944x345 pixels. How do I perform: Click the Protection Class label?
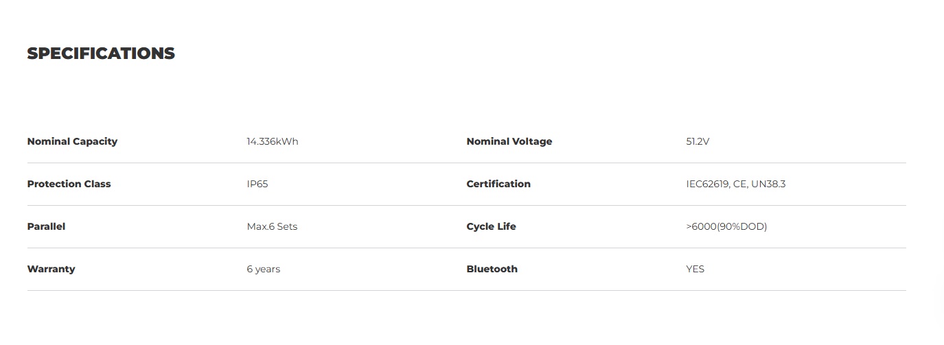69,184
